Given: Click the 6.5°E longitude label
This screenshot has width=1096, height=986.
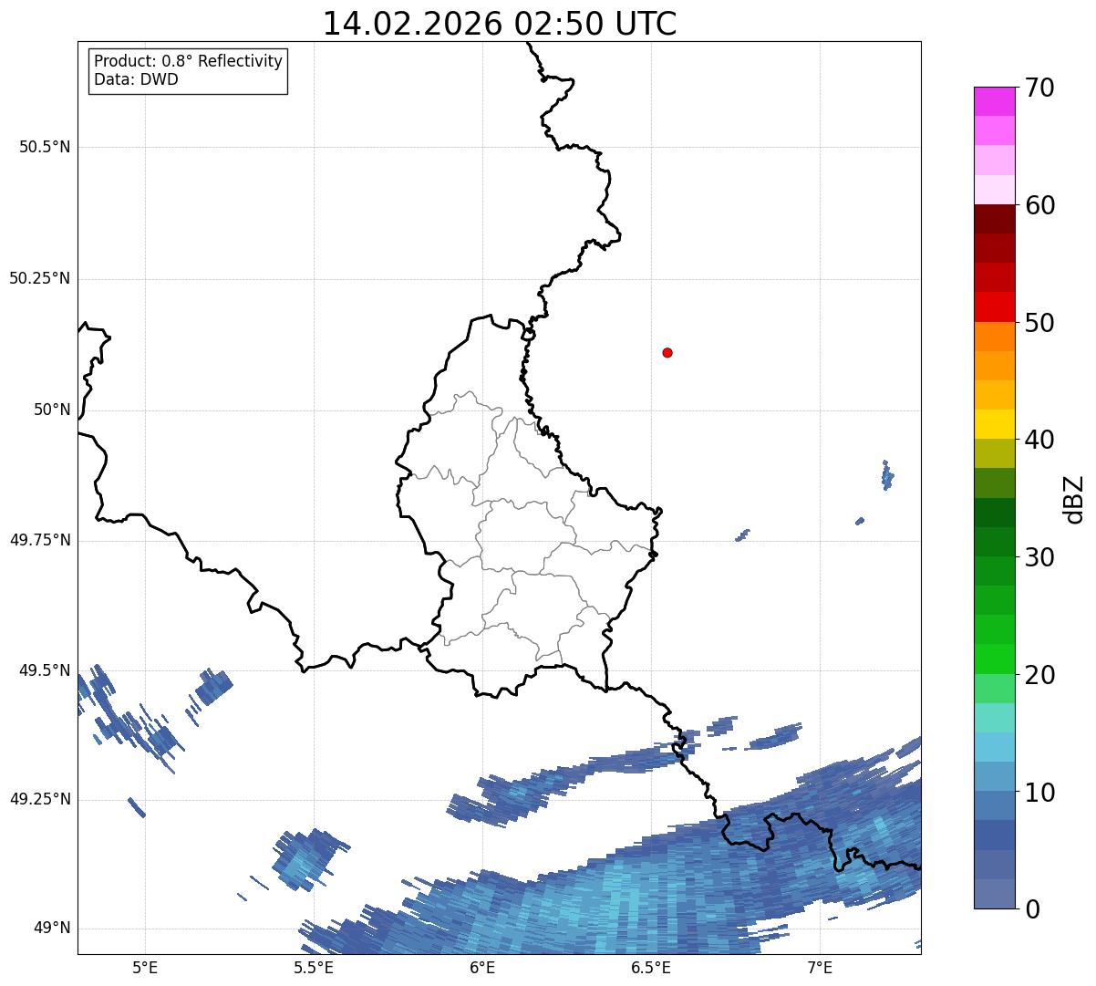Looking at the screenshot, I should (651, 967).
